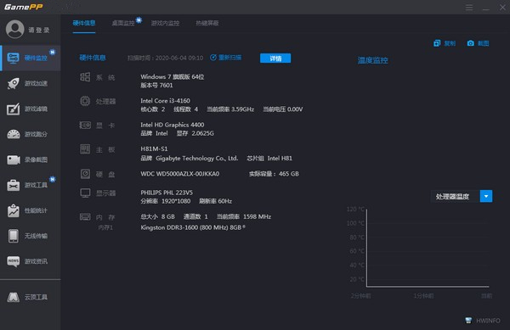Open the 游戏资讯 news sidebar item
510x330 pixels.
31,261
